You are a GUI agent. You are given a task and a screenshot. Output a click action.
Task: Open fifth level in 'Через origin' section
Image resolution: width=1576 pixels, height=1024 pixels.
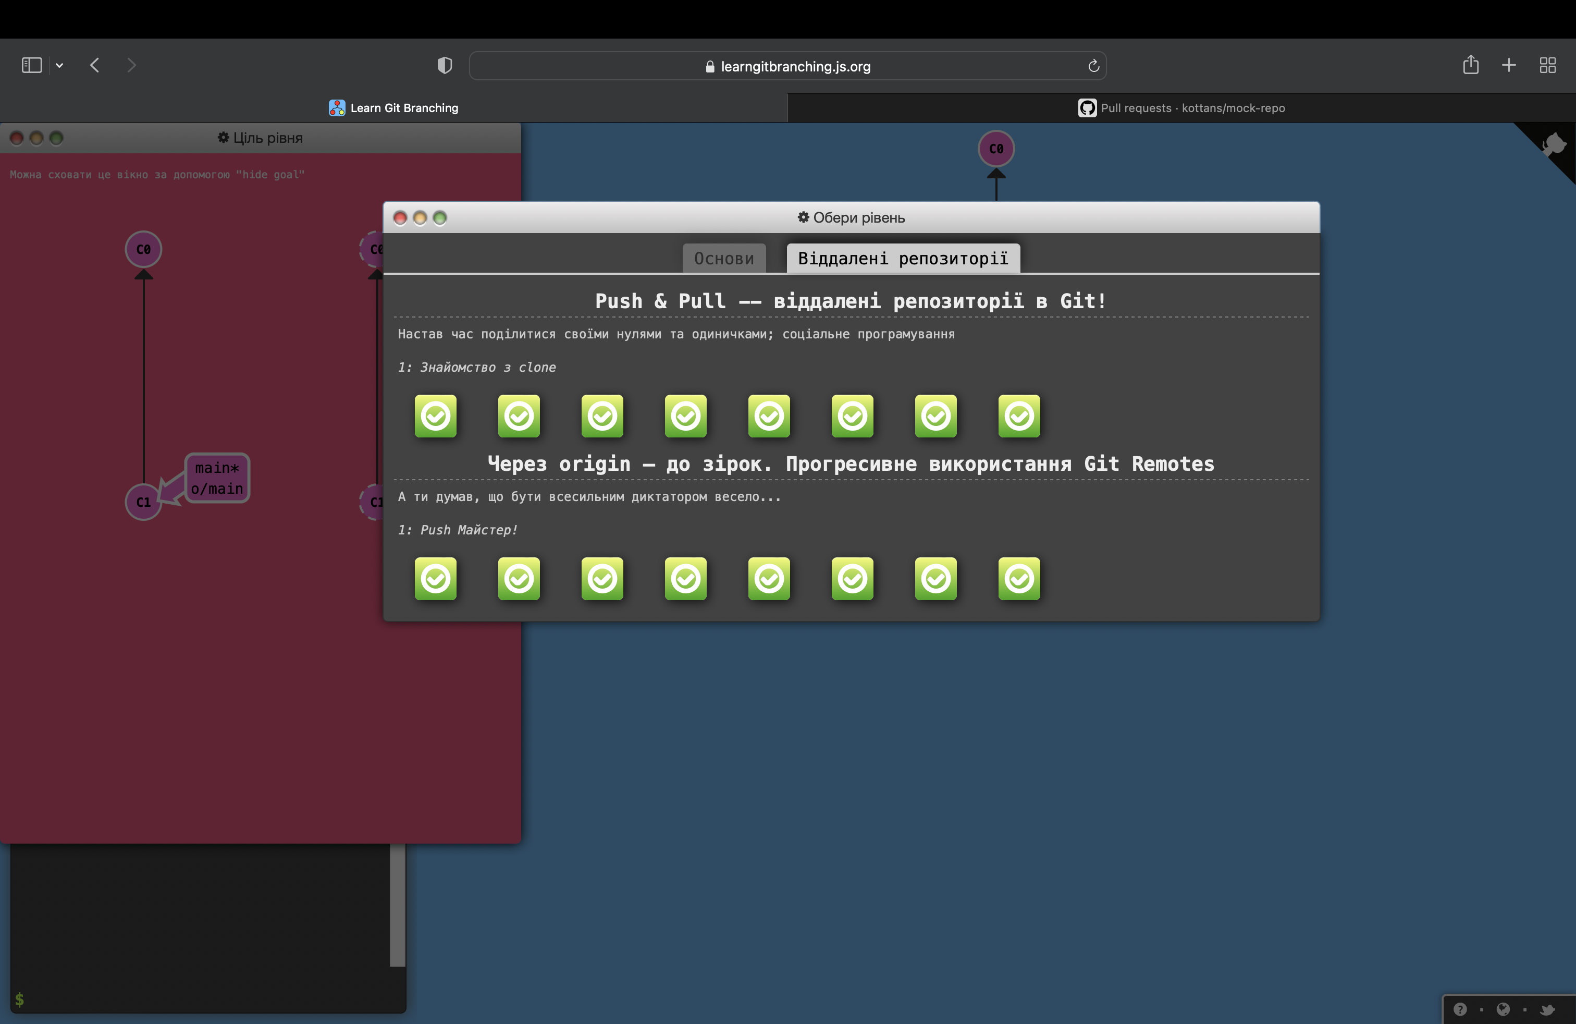click(769, 579)
